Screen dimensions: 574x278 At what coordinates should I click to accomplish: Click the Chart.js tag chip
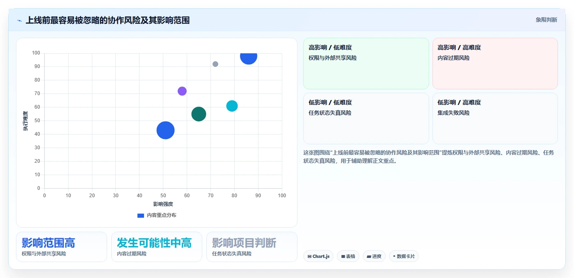[318, 256]
